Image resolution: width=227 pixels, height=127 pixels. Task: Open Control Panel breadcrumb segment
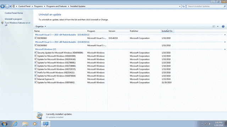[x=24, y=6]
